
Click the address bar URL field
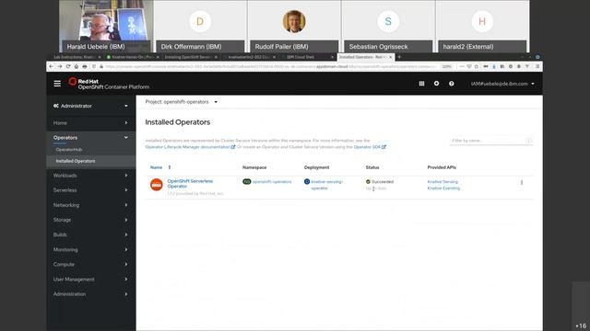coord(269,66)
